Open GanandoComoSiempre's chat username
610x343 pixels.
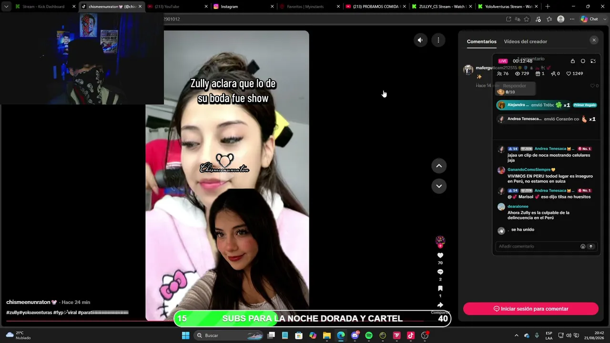click(x=529, y=170)
